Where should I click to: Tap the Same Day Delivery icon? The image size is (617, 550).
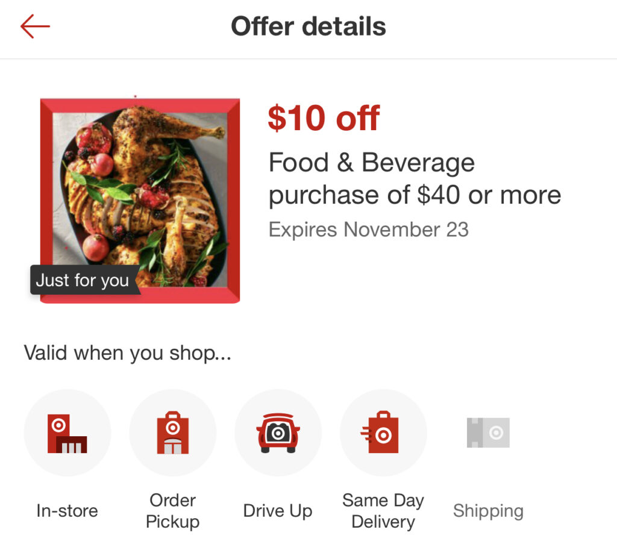pos(383,433)
